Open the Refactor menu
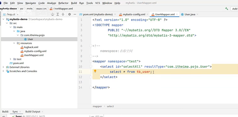The height and width of the screenshot is (117, 238). click(x=63, y=3)
